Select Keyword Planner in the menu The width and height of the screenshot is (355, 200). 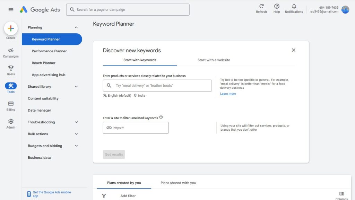(x=52, y=39)
